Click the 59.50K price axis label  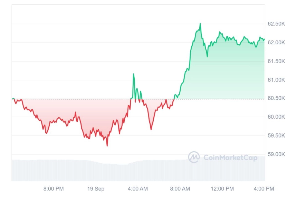pos(276,135)
